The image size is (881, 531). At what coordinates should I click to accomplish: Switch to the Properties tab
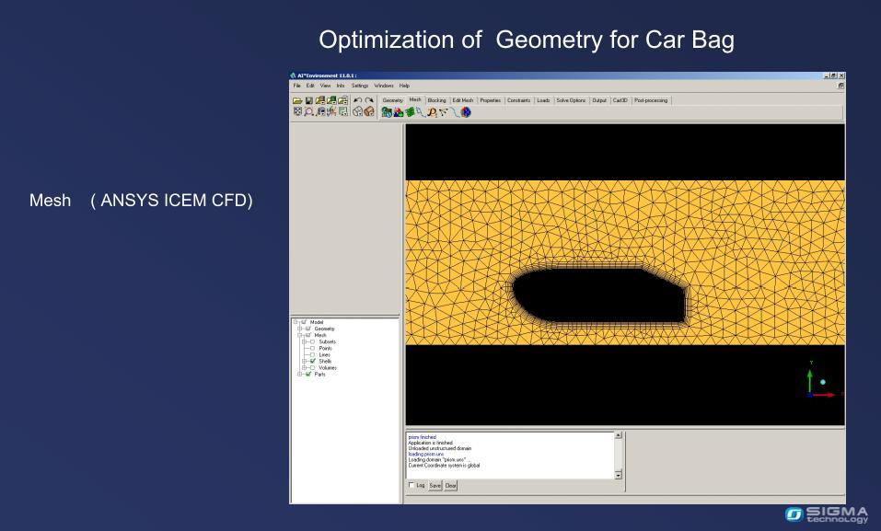[x=491, y=100]
